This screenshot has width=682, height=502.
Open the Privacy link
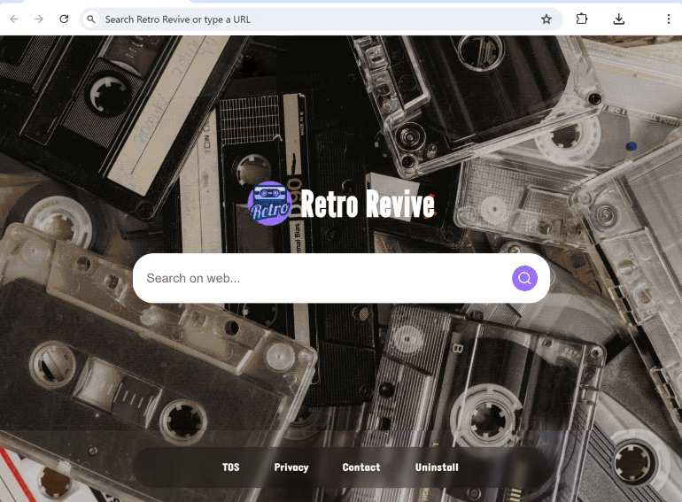(x=291, y=467)
